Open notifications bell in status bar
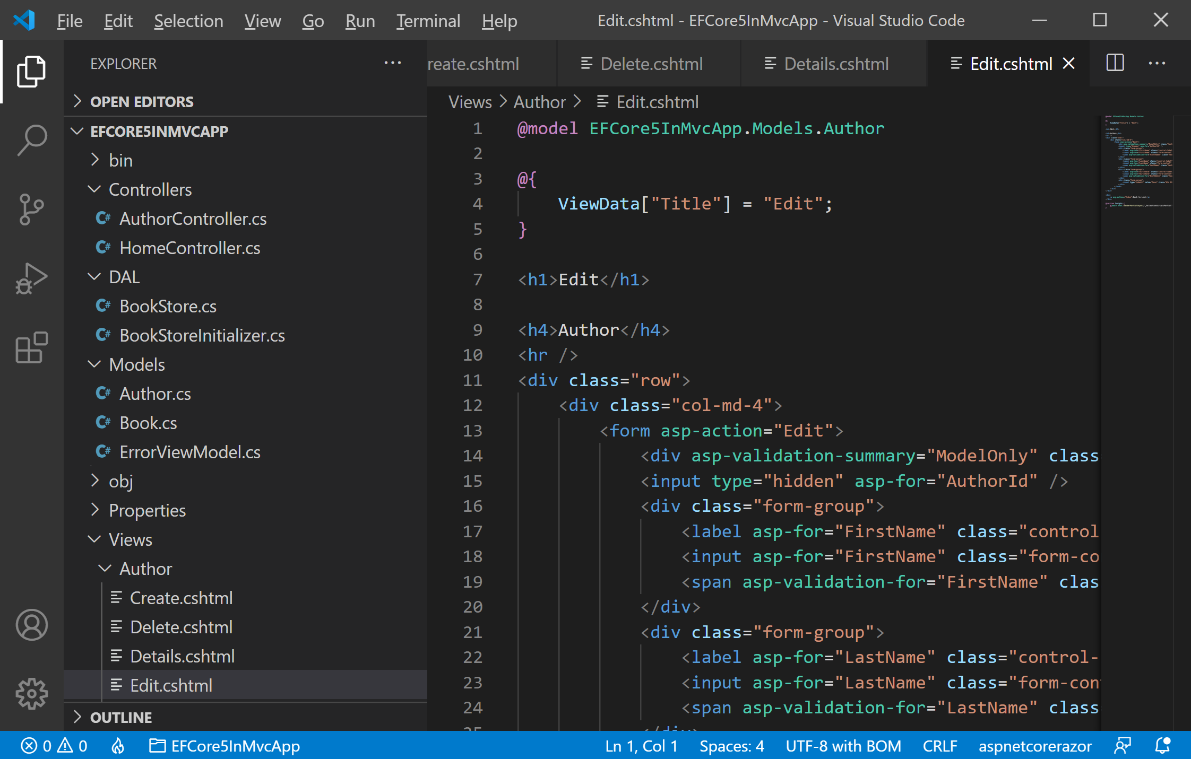Image resolution: width=1191 pixels, height=759 pixels. click(x=1162, y=746)
